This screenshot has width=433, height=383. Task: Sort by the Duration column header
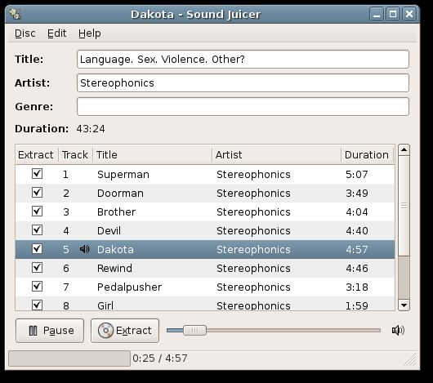click(x=368, y=155)
